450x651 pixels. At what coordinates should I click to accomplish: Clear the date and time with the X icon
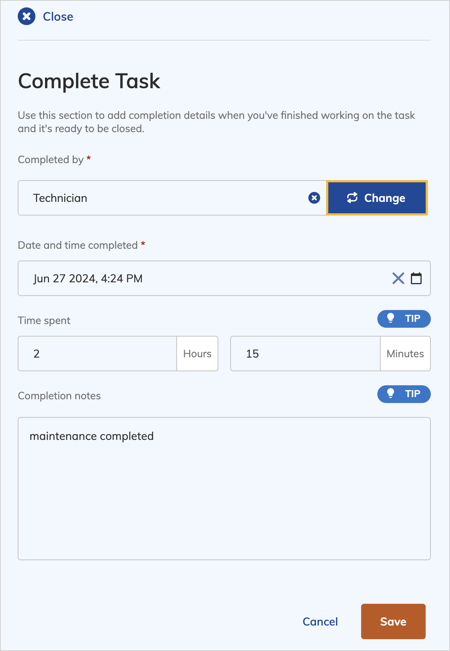pos(398,278)
